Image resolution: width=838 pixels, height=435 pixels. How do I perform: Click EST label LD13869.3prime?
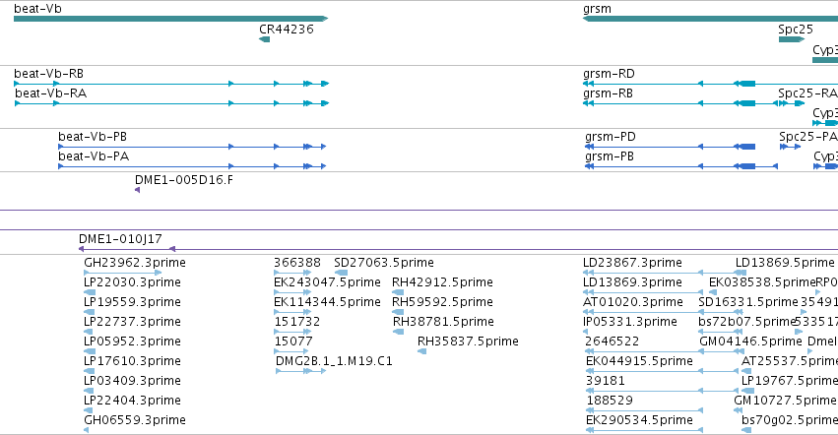[x=632, y=282]
